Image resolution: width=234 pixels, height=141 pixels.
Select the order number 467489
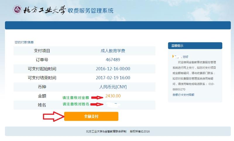click(113, 60)
